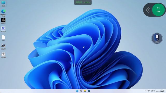Open File Explorer from the taskbar
The image size is (166, 93).
(x=85, y=91)
